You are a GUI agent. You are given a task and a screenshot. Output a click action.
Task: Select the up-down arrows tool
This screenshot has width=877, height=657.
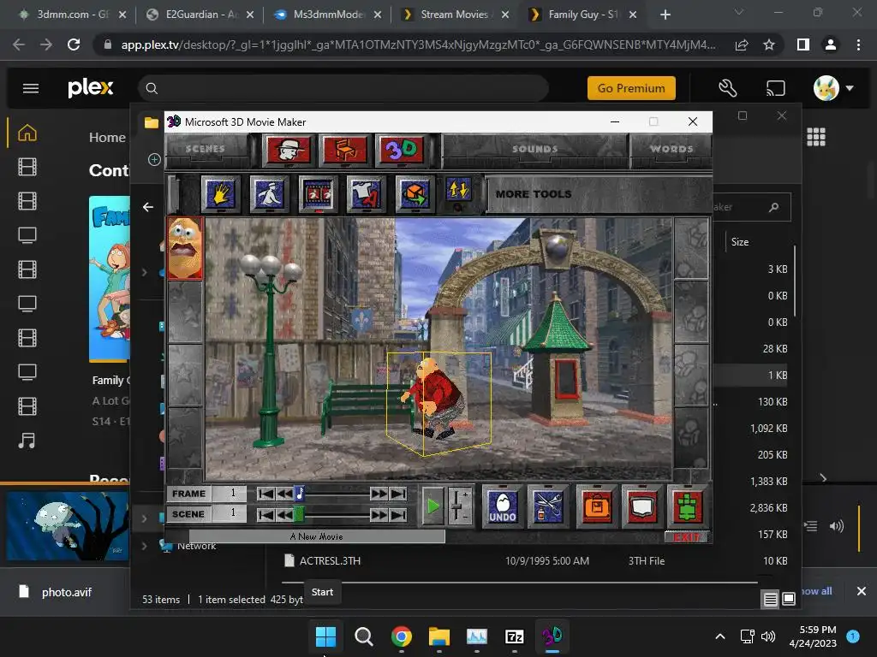(x=459, y=191)
